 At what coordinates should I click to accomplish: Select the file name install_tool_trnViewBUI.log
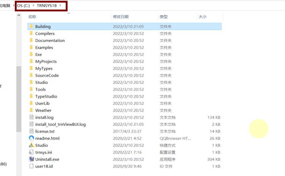[x=60, y=124]
